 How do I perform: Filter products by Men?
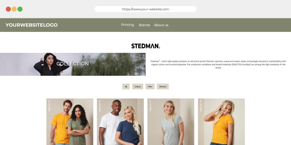tap(150, 86)
